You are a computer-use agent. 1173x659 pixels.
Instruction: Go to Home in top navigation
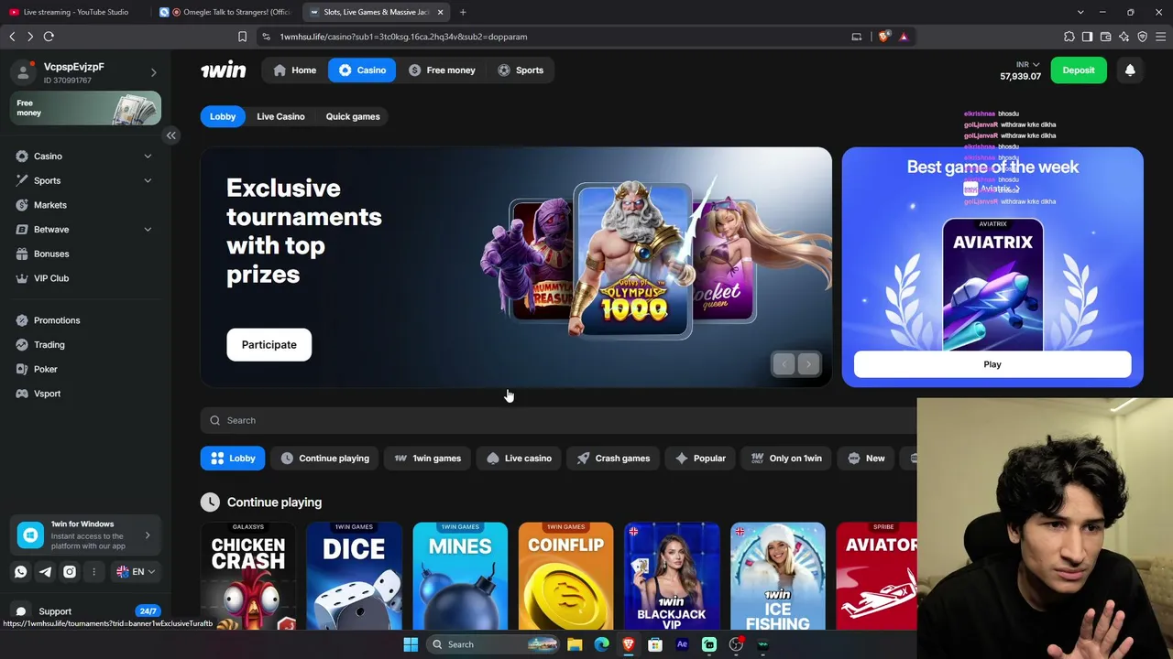point(295,70)
